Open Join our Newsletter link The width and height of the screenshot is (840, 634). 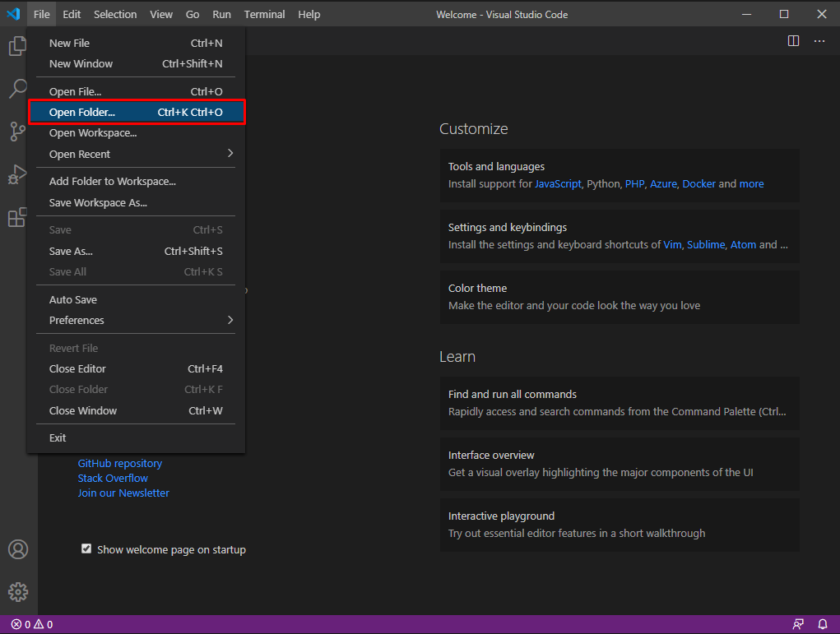pyautogui.click(x=123, y=493)
